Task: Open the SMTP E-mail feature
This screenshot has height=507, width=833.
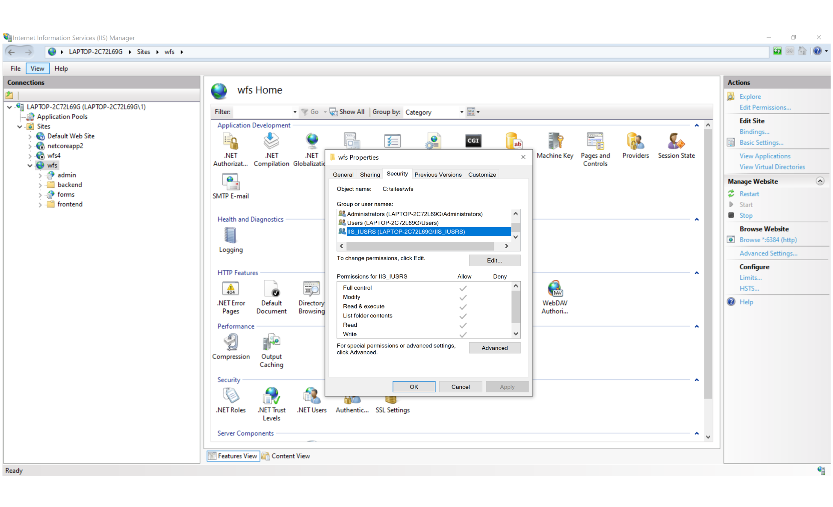Action: point(230,186)
